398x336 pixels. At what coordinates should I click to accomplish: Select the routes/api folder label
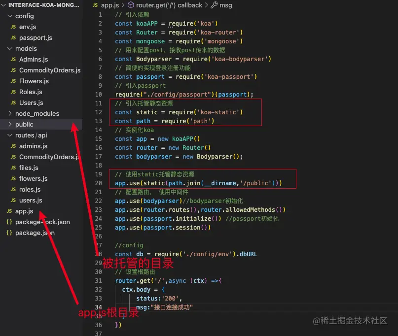(31, 135)
